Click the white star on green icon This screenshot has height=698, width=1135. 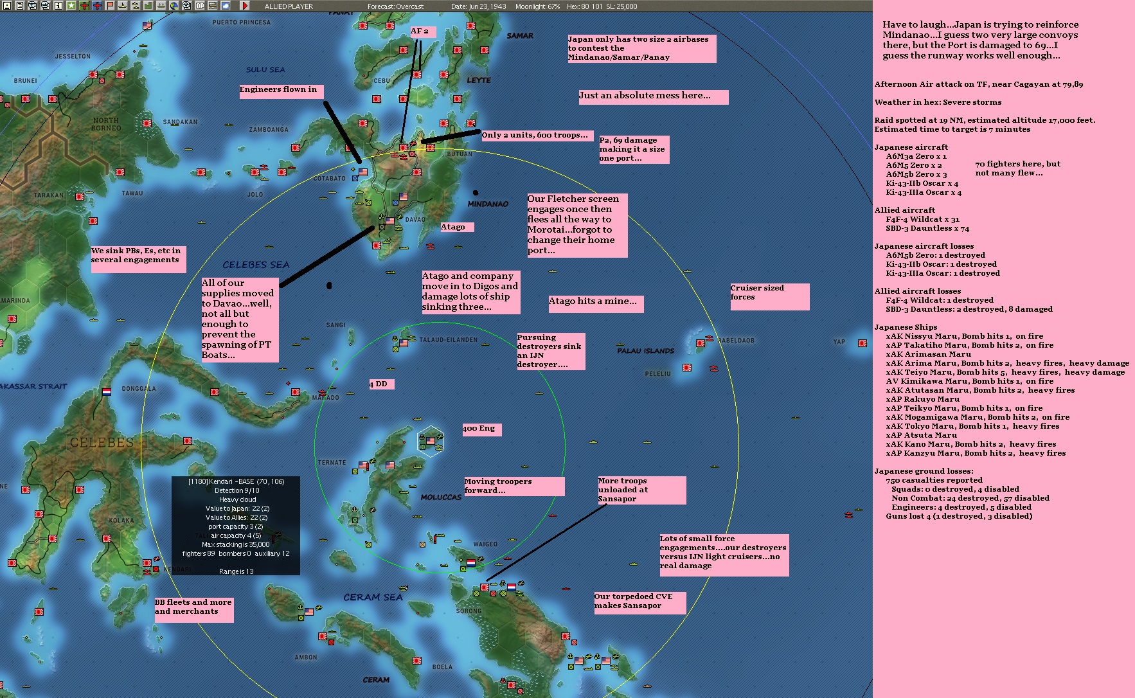71,6
